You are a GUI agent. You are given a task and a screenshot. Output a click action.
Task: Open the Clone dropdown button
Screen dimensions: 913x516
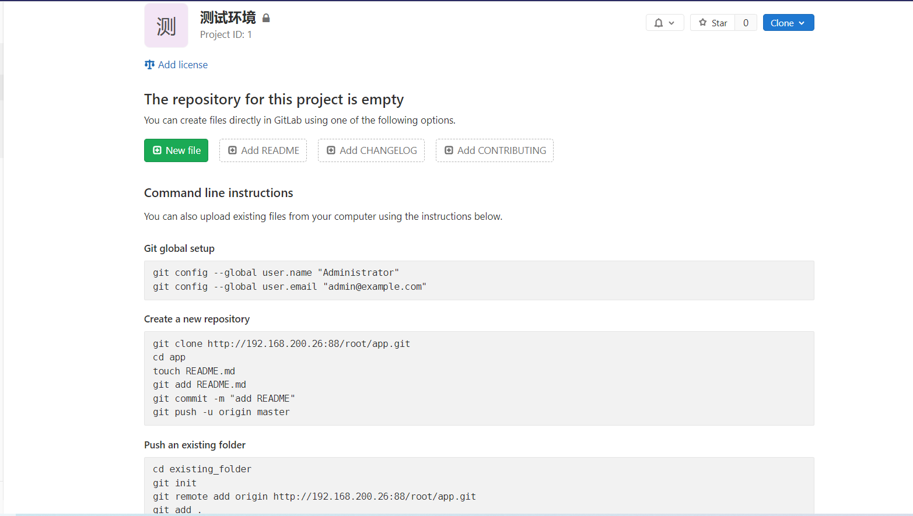pos(788,23)
